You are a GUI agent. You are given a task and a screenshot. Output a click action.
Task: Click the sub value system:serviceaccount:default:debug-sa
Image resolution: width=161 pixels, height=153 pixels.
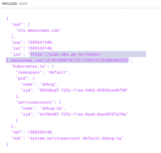pos(76,138)
